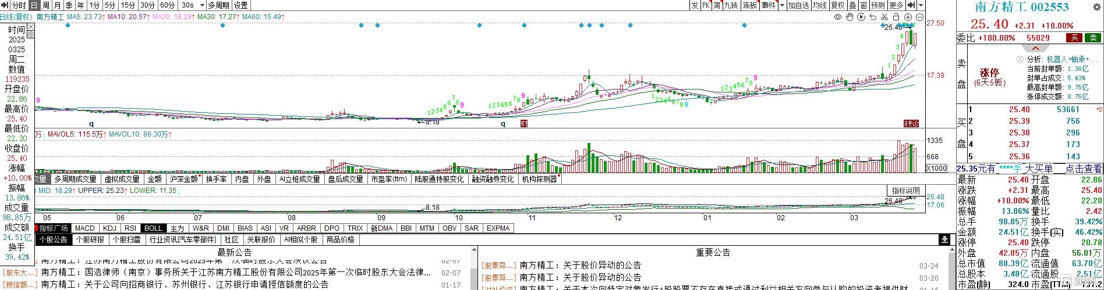Click the red 财 marker on the chart

pos(523,124)
